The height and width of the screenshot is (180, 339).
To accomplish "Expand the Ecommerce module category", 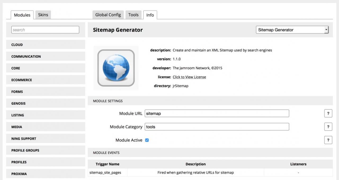I will 46,80.
